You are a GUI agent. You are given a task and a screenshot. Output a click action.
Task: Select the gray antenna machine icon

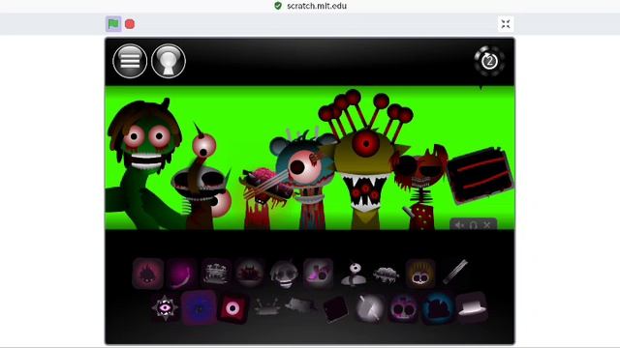point(215,273)
